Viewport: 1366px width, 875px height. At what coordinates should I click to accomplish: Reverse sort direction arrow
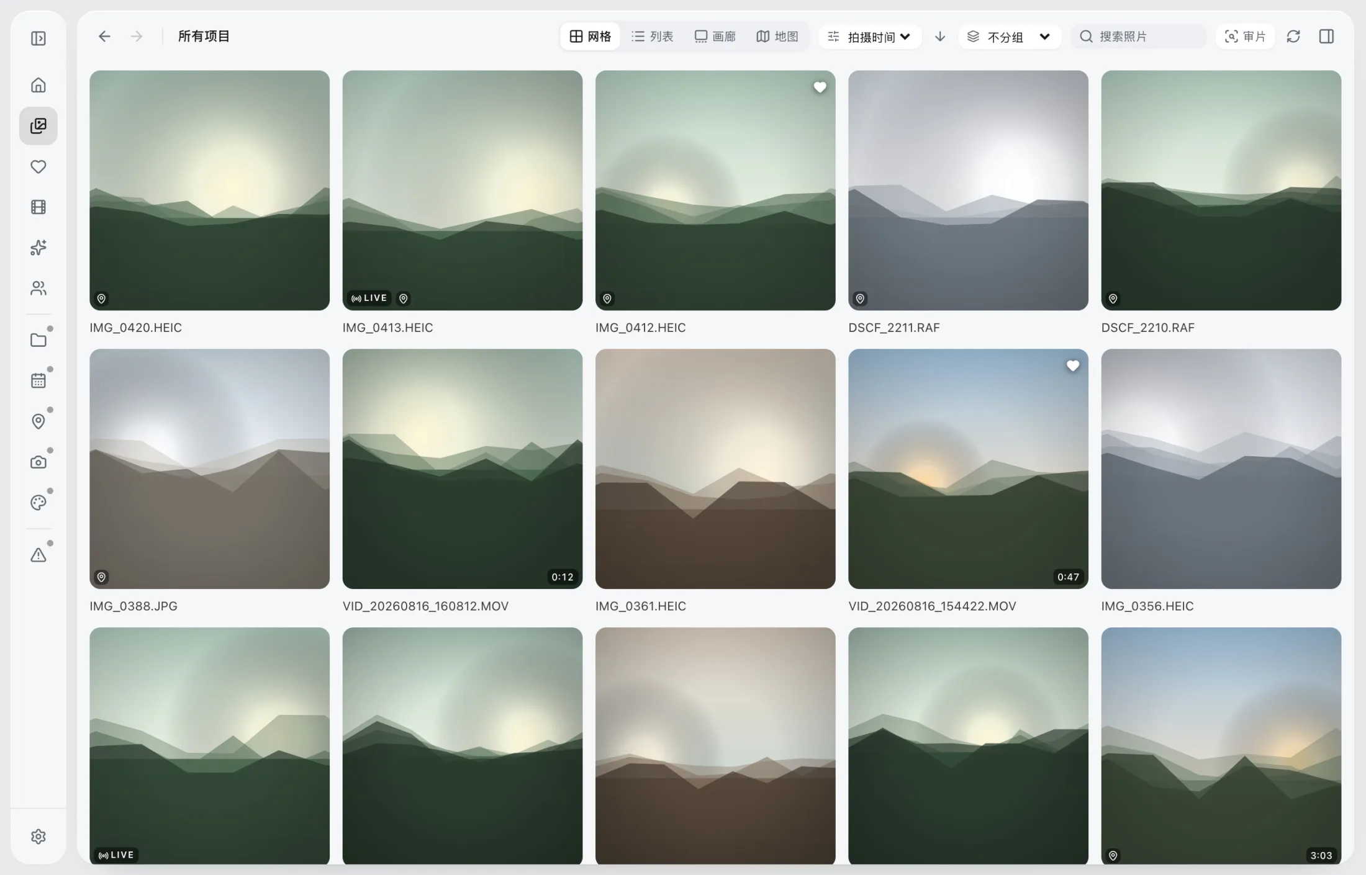[x=940, y=37]
